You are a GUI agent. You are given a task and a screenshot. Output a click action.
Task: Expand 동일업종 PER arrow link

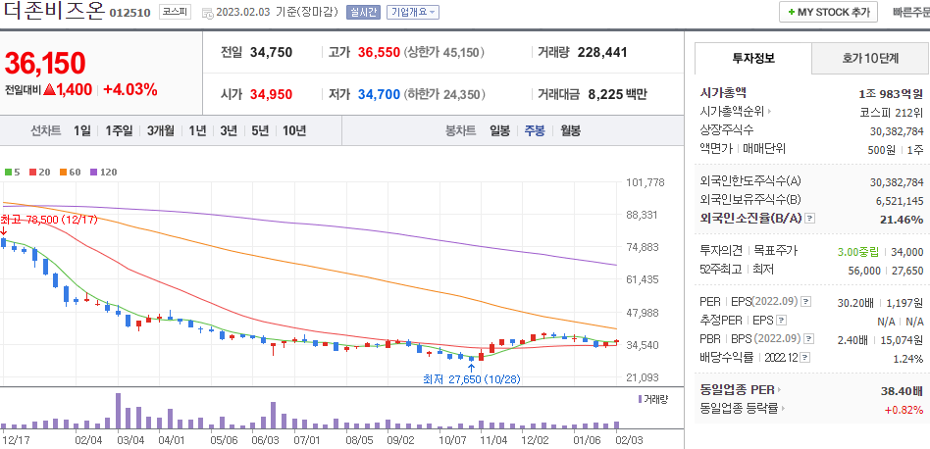(741, 390)
